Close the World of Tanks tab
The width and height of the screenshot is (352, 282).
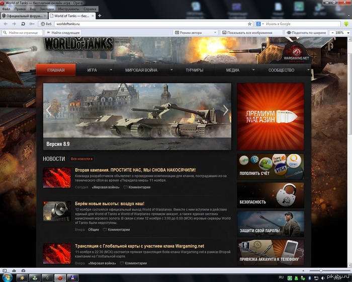[x=93, y=16]
